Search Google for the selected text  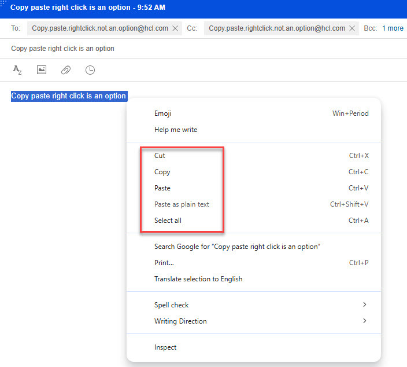pyautogui.click(x=237, y=247)
